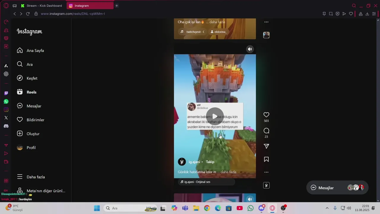This screenshot has width=380, height=214.
Task: Open Opera menu logo button
Action: coord(6,6)
